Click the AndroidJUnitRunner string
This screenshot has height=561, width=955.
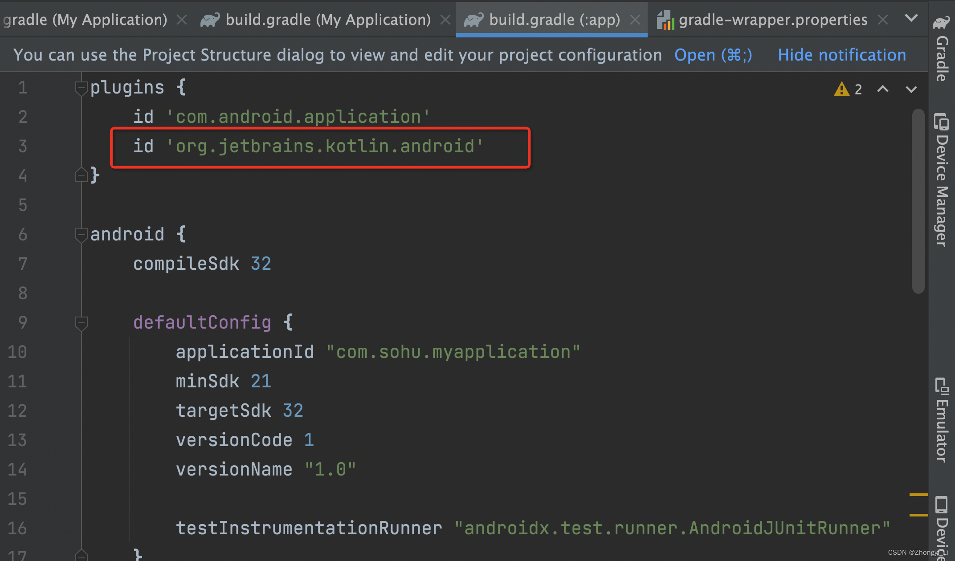[673, 528]
